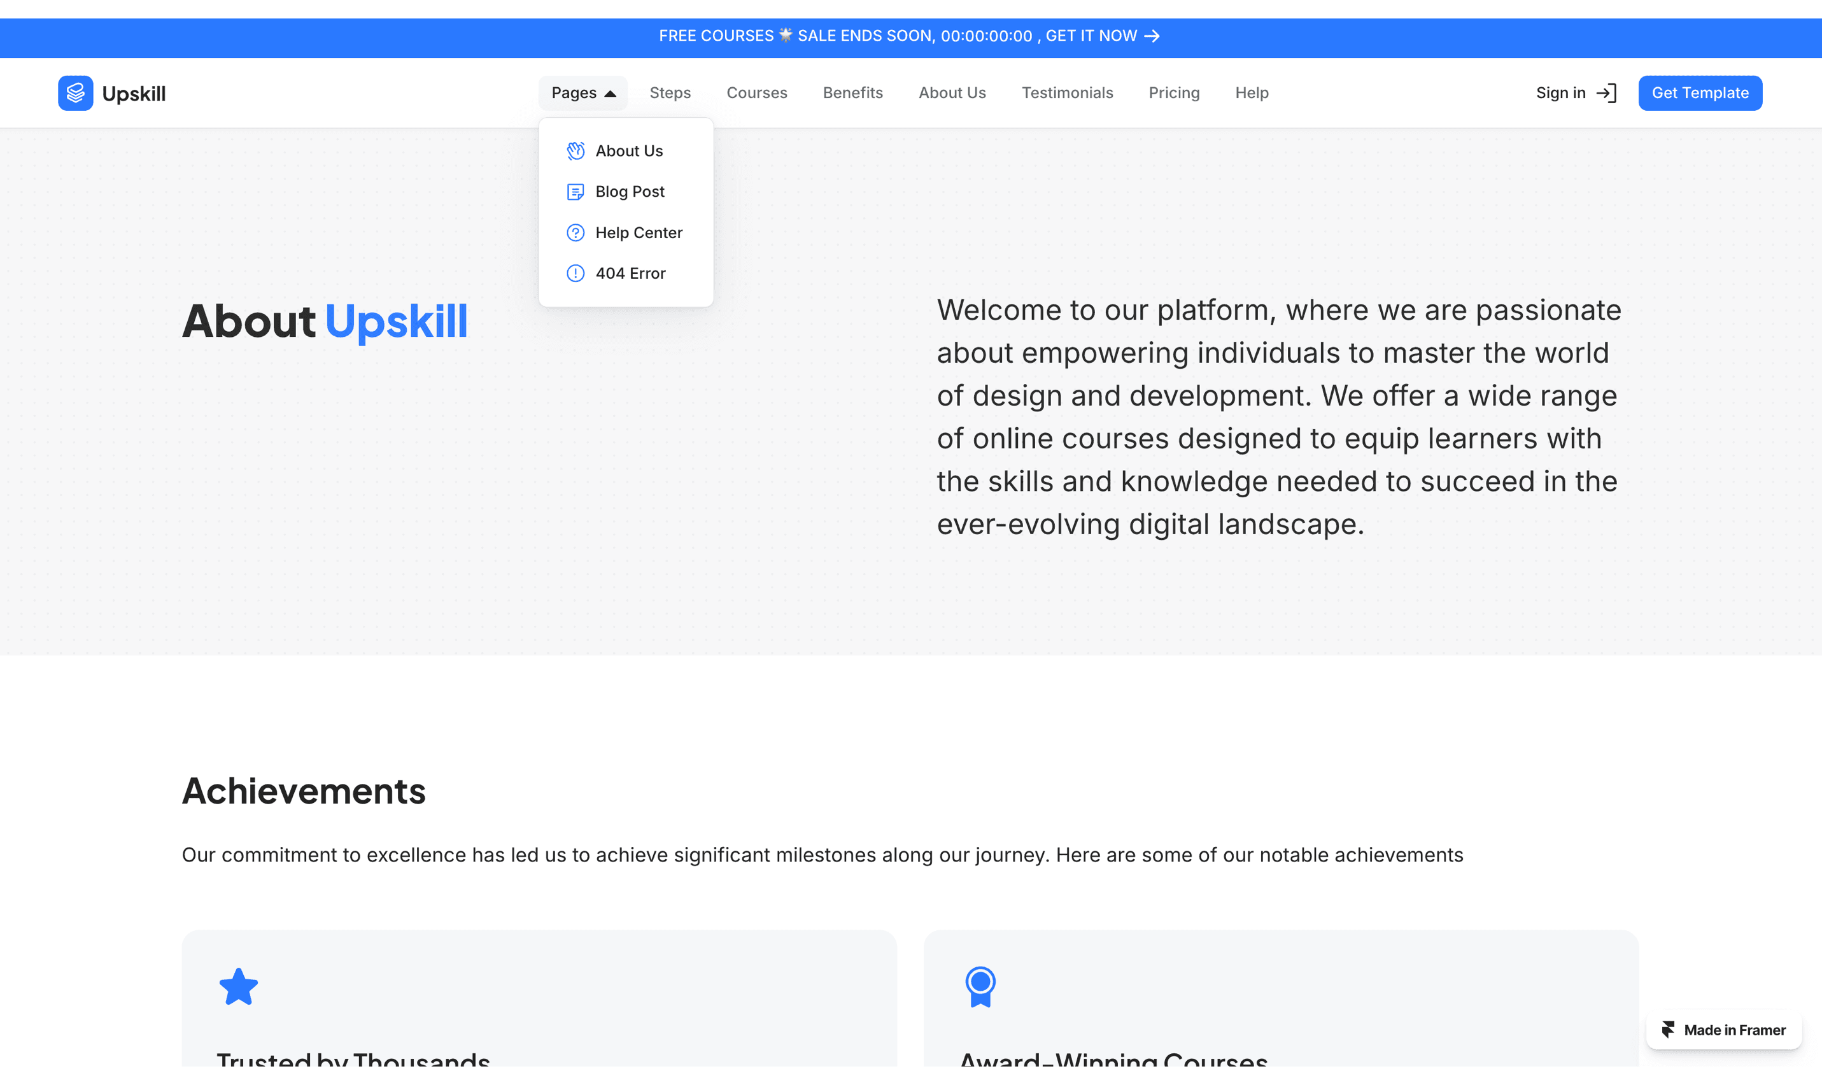Click the Blog Post document icon
This screenshot has height=1085, width=1822.
[x=575, y=192]
